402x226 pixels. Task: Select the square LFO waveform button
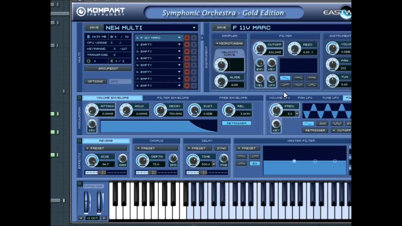click(337, 124)
